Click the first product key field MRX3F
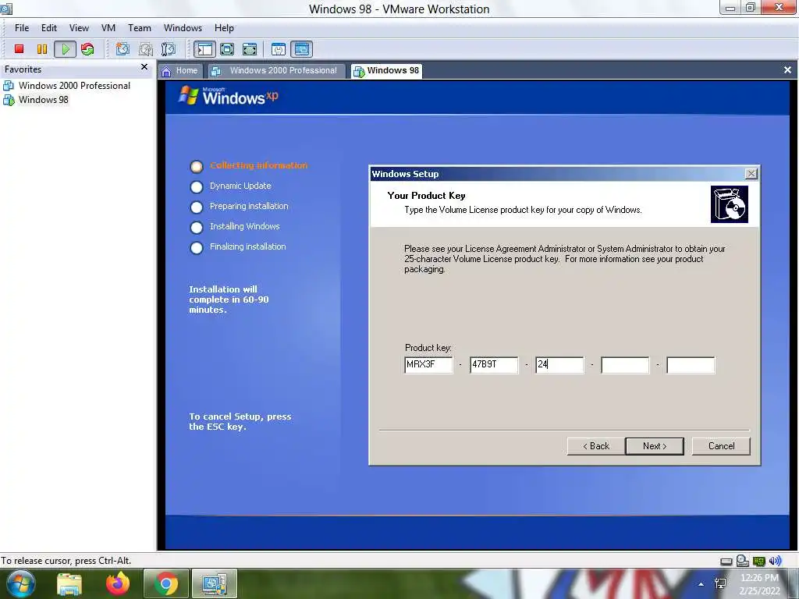 (428, 365)
